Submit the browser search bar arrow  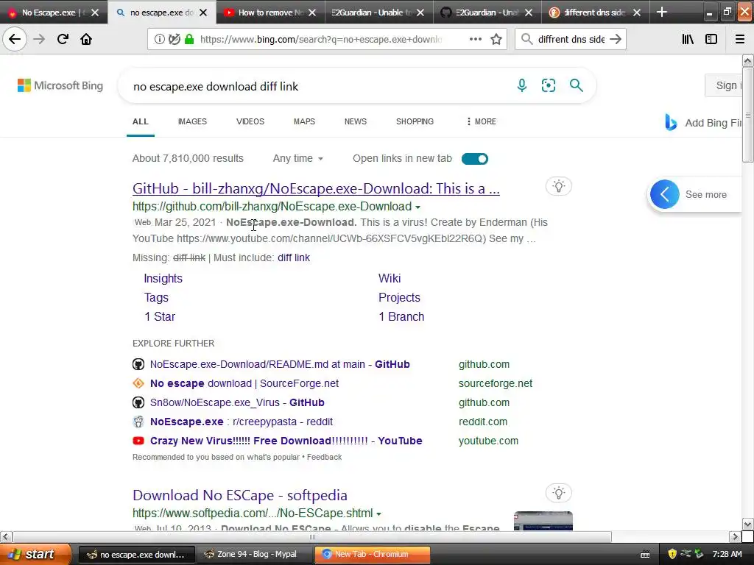(615, 40)
